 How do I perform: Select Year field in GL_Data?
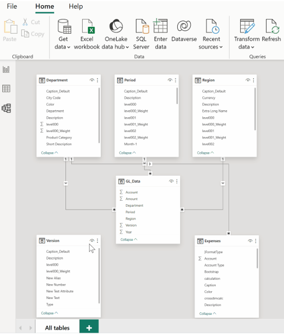[128, 232]
